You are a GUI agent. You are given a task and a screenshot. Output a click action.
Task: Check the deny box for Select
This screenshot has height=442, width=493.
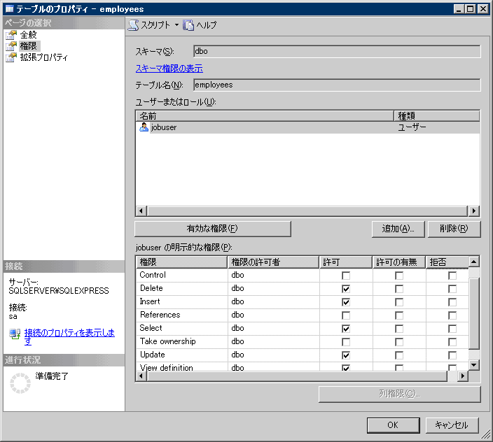452,329
